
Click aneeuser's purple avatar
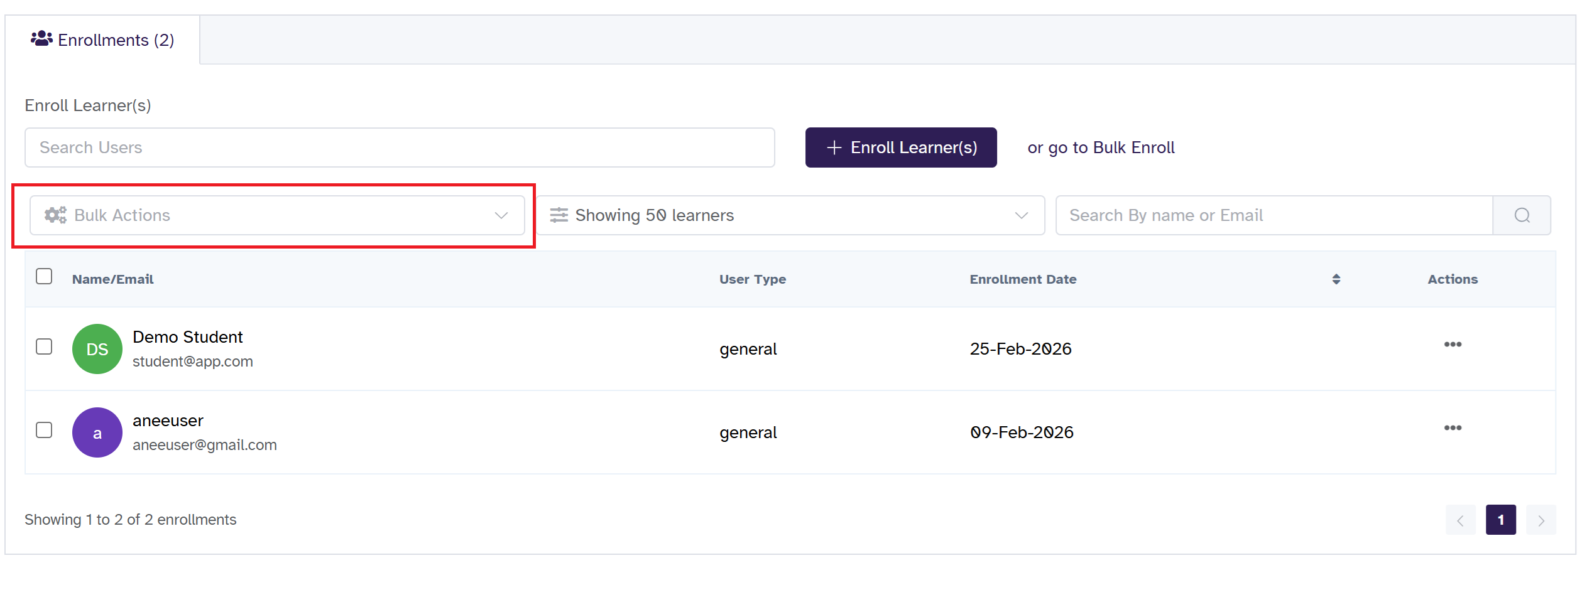pos(97,432)
